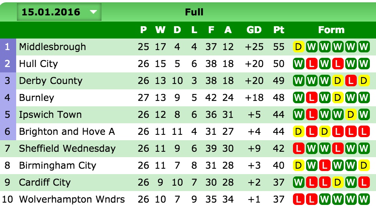Click the Form column header

tap(331, 30)
